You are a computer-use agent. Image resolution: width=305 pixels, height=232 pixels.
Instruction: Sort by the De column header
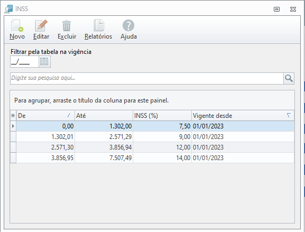point(45,116)
